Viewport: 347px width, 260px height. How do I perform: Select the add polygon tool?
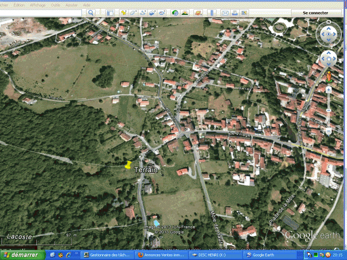(133, 12)
